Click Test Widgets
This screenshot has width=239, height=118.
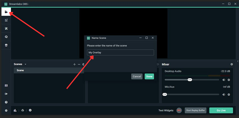pyautogui.click(x=166, y=110)
